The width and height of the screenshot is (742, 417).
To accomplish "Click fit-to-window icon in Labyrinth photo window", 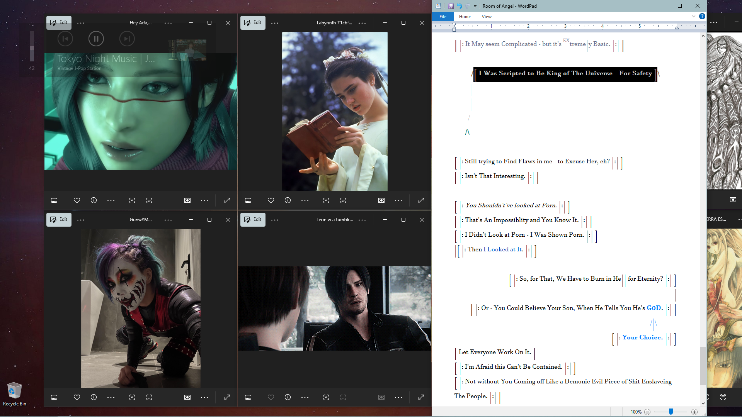I will pos(381,200).
